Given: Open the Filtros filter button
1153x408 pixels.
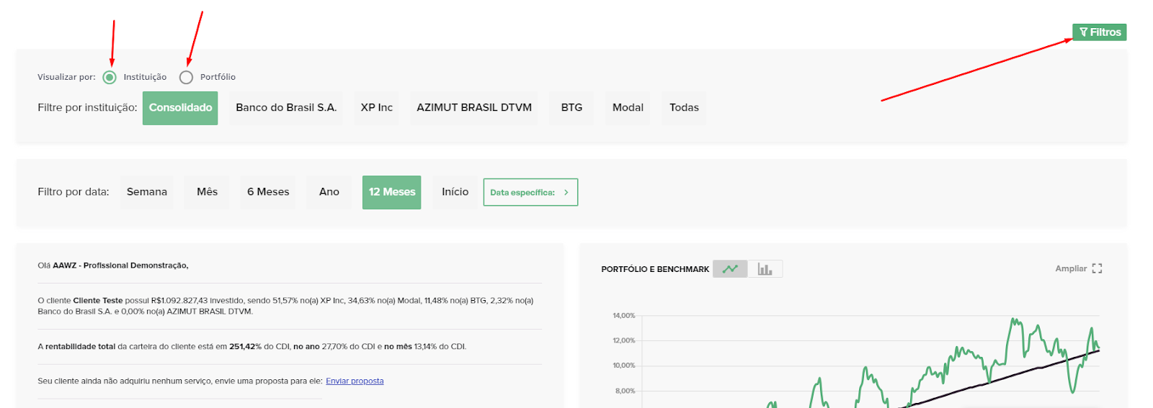Looking at the screenshot, I should coord(1099,32).
